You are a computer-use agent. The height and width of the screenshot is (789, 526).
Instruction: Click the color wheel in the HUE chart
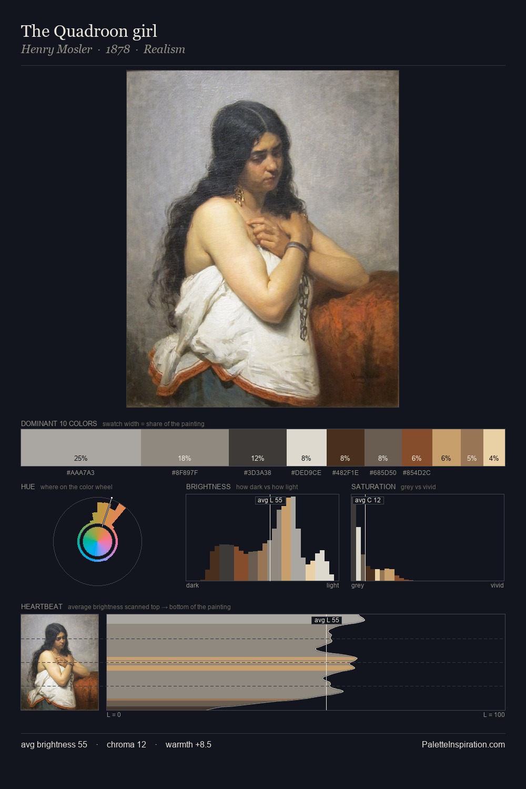(97, 541)
